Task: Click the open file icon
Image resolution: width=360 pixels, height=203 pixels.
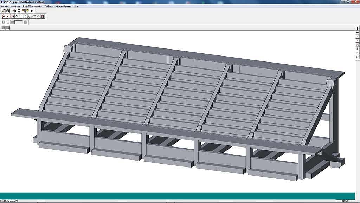Action: pos(4,11)
